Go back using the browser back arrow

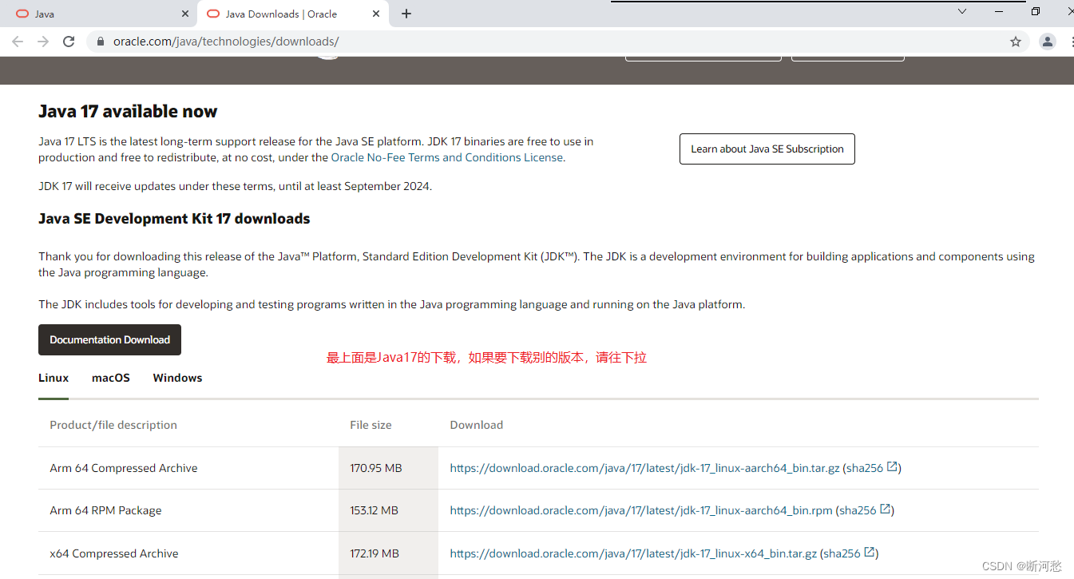click(x=18, y=42)
